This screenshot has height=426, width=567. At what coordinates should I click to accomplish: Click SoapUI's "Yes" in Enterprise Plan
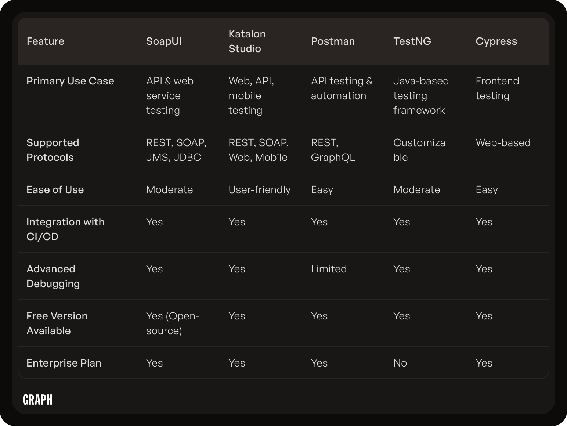(x=154, y=363)
